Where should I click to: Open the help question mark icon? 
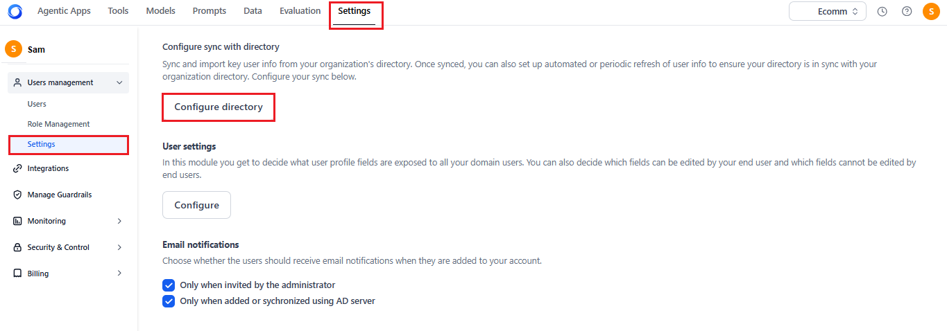click(907, 11)
